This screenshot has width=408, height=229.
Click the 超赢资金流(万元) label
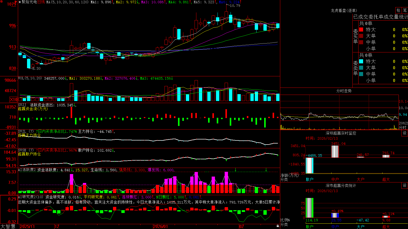[33, 109]
